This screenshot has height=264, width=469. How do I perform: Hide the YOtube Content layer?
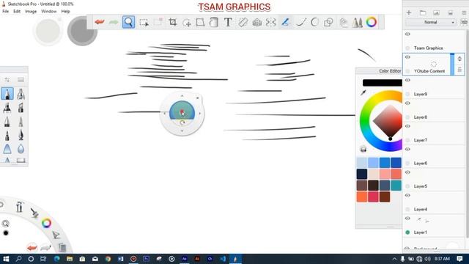pyautogui.click(x=407, y=57)
